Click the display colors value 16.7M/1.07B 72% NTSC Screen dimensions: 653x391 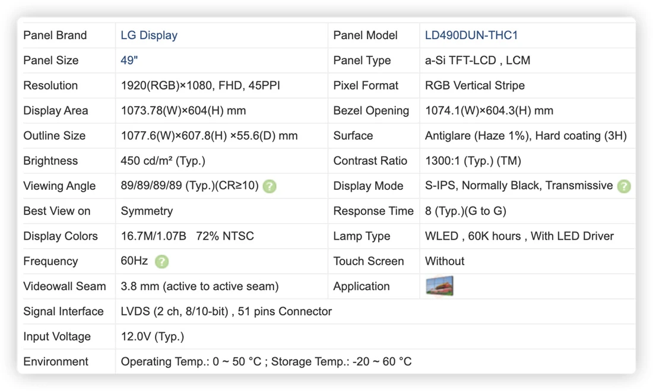(x=188, y=236)
